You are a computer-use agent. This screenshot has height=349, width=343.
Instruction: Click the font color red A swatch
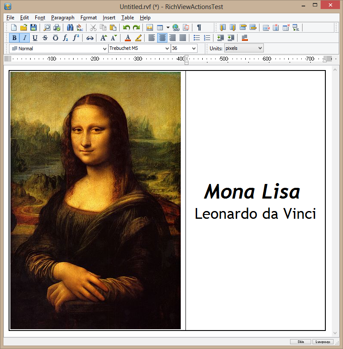click(127, 38)
